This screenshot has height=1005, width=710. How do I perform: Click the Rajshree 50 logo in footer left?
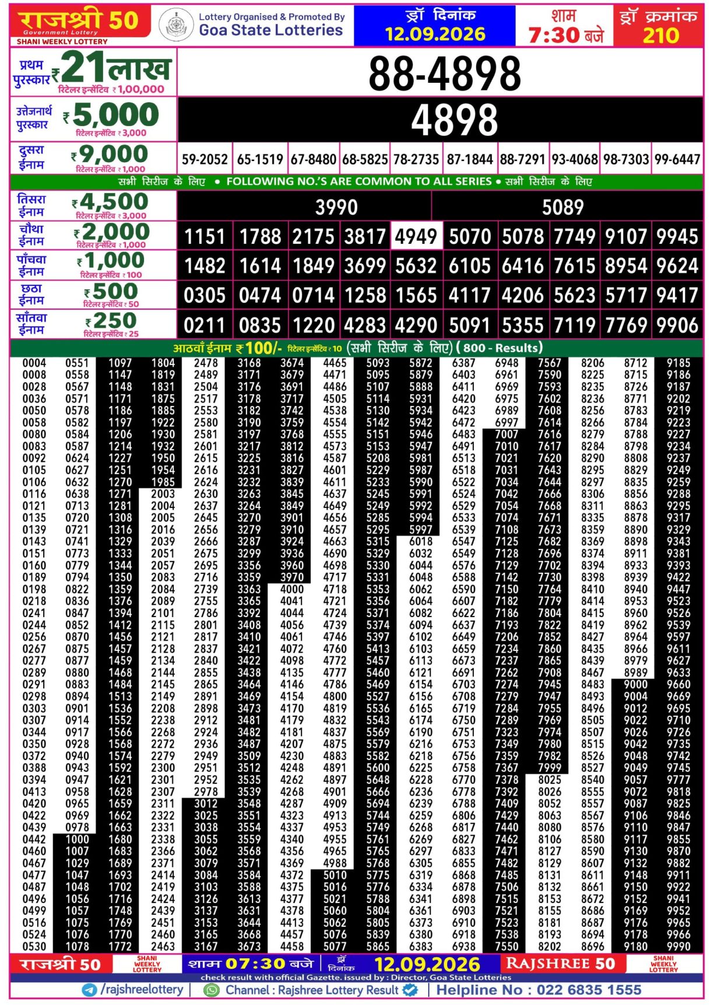click(61, 964)
